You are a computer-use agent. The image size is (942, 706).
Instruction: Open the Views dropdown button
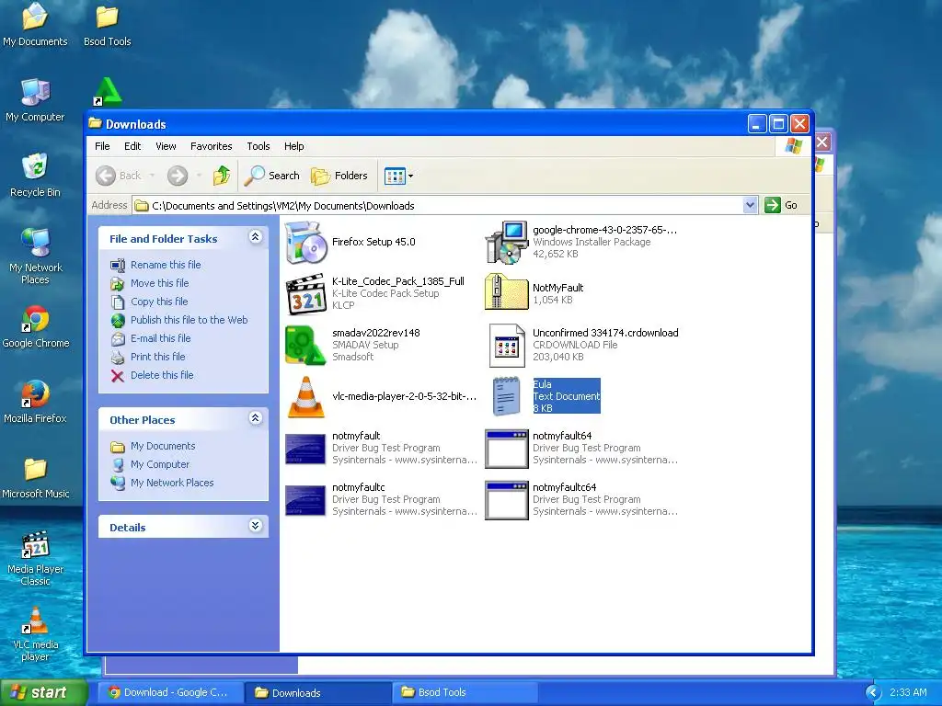tap(398, 176)
